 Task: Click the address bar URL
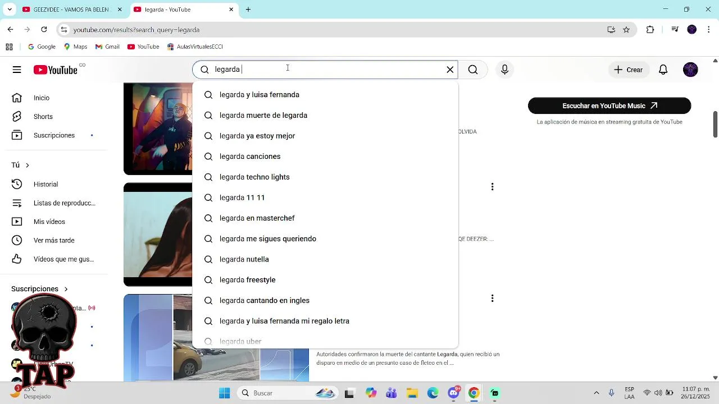pos(136,30)
